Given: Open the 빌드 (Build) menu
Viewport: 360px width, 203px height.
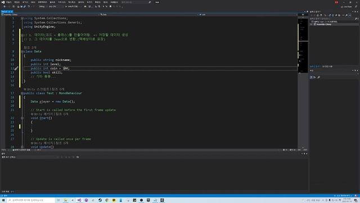Looking at the screenshot, I should click(52, 2).
